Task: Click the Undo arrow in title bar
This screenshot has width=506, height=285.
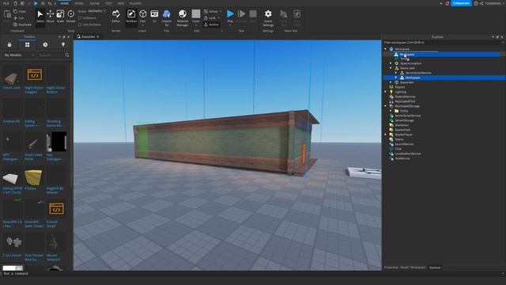Action: click(50, 3)
